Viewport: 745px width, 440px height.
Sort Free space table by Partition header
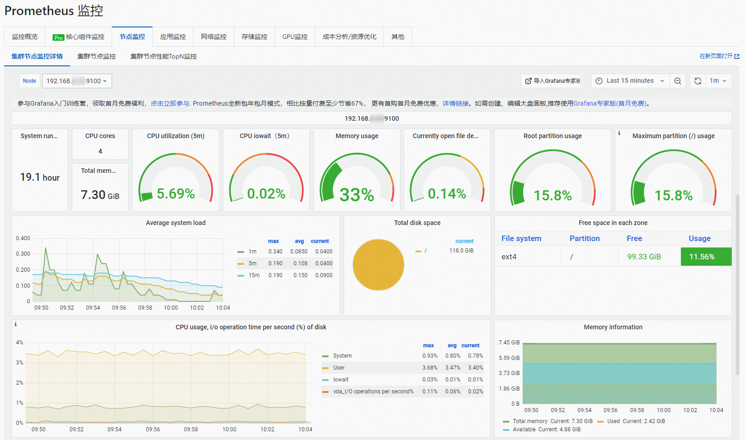coord(584,238)
